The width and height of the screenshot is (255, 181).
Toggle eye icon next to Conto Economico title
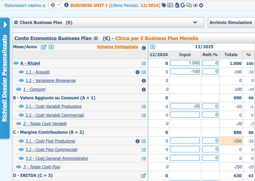point(96,38)
